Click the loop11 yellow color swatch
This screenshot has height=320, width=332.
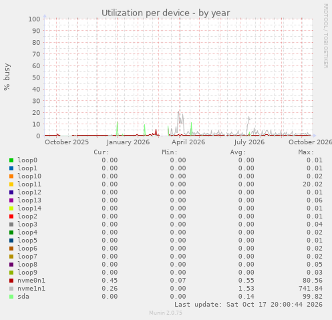(x=11, y=184)
